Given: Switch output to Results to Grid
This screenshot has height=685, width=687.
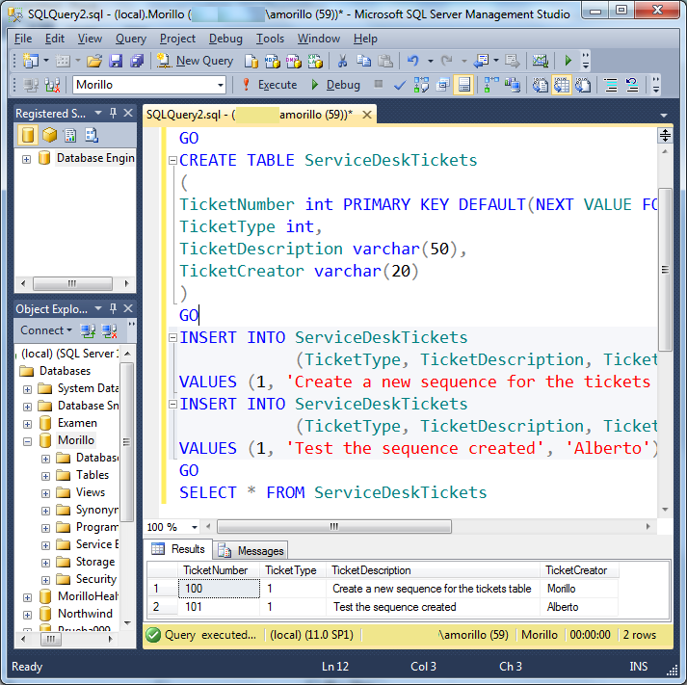Looking at the screenshot, I should pyautogui.click(x=562, y=85).
